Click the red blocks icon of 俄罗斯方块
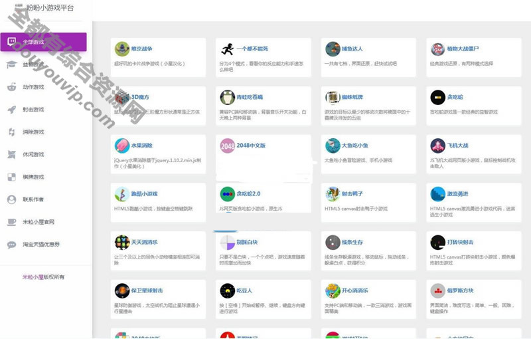 [438, 291]
